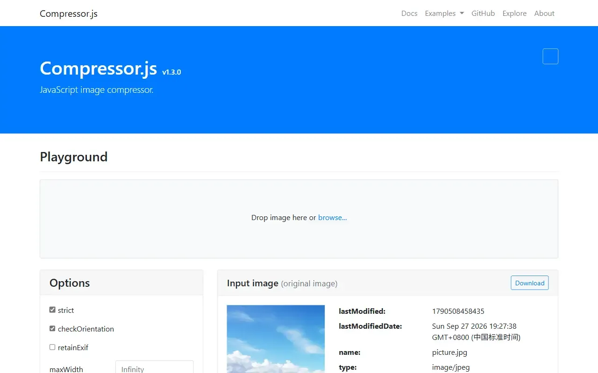The image size is (598, 373).
Task: Enable the retainExif checkbox
Action: (x=52, y=347)
